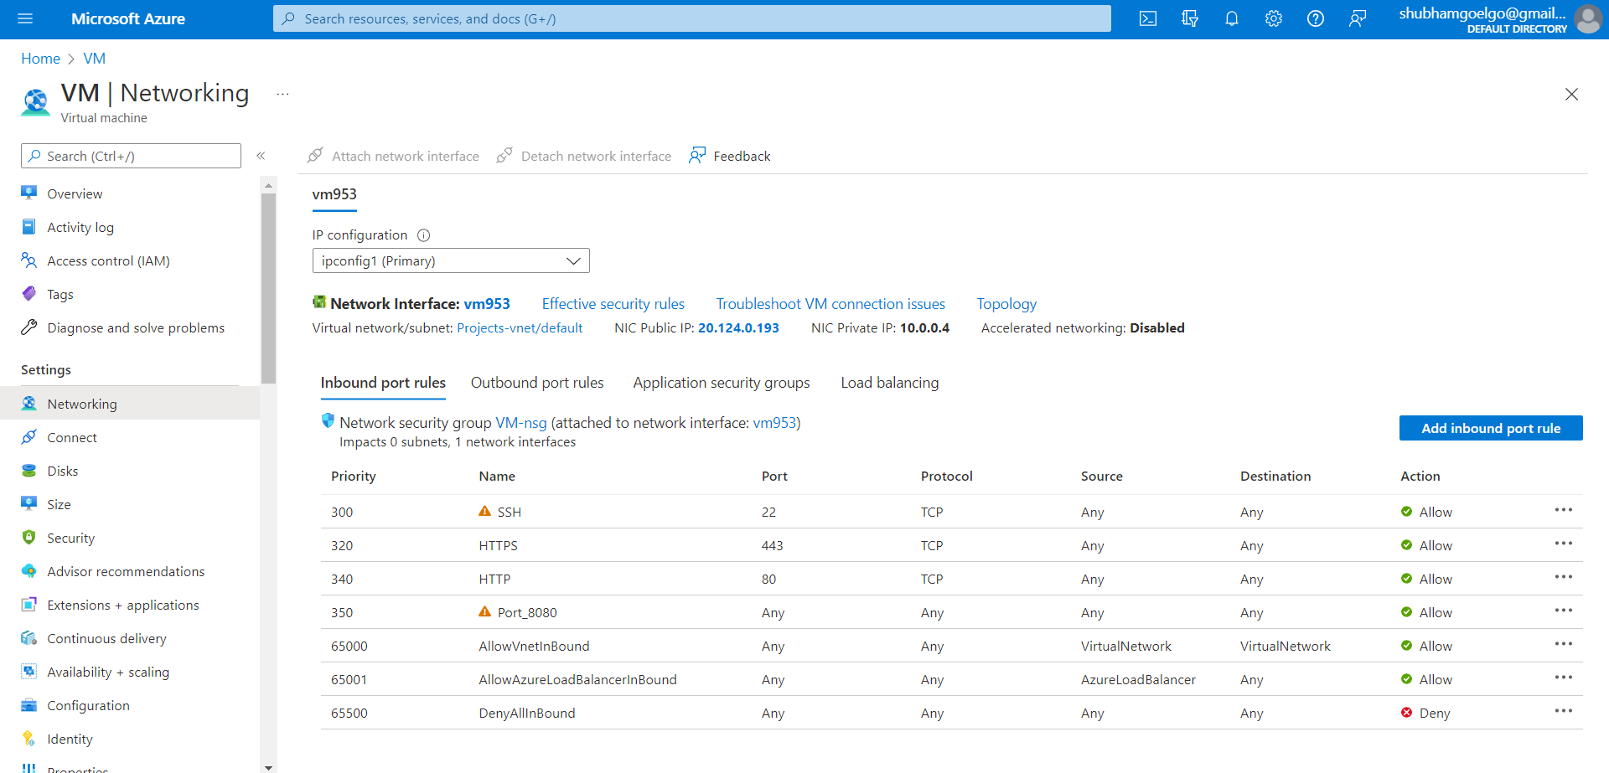Screen dimensions: 1609x773
Task: Switch to the Outbound port rules tab
Action: click(537, 382)
